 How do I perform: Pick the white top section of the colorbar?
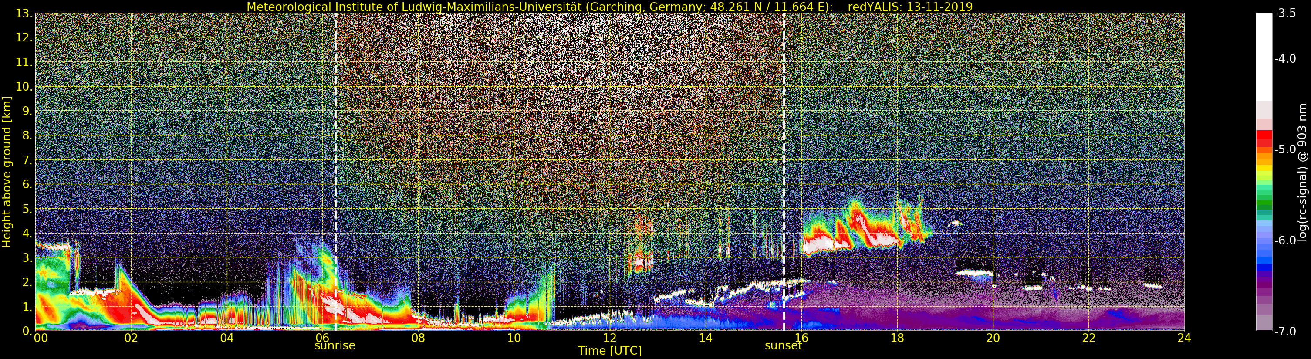point(1264,57)
